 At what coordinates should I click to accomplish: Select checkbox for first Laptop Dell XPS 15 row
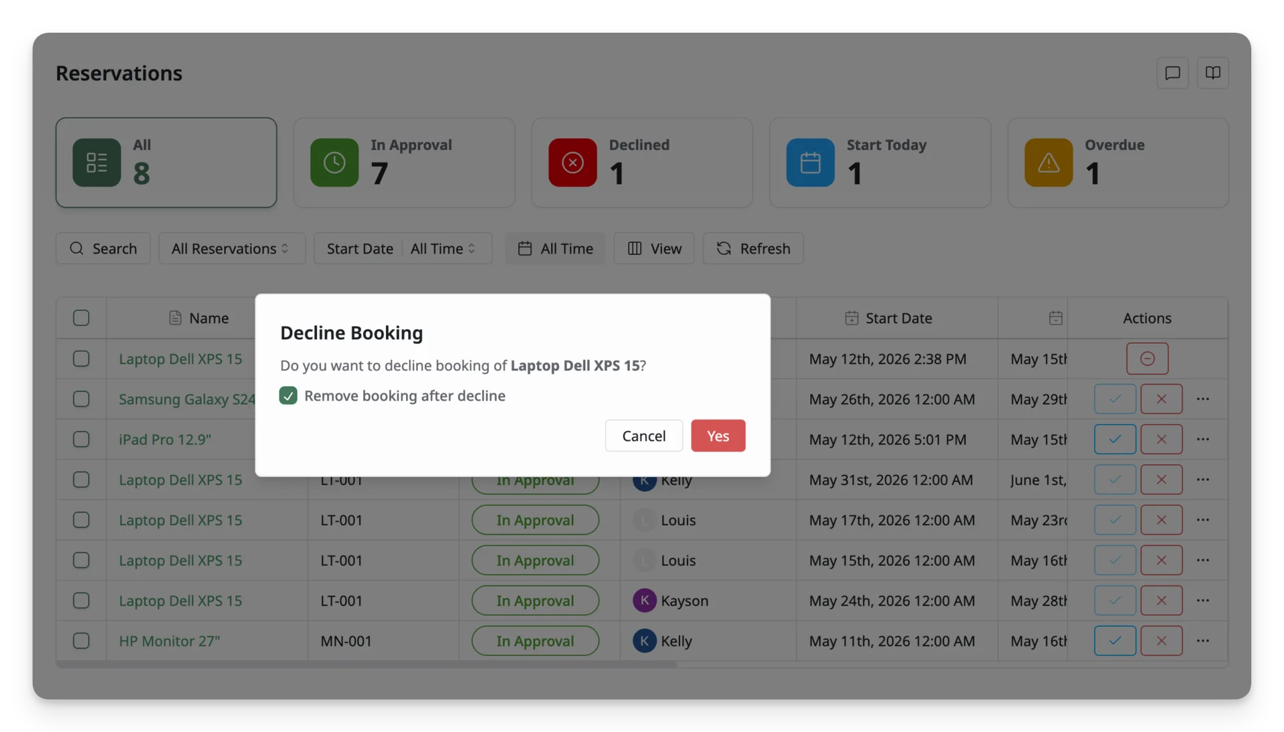[x=81, y=359]
